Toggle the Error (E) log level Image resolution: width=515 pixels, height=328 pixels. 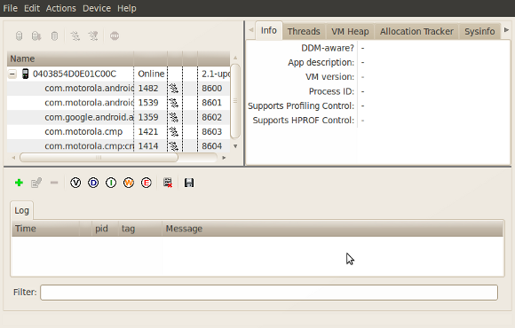coord(147,183)
